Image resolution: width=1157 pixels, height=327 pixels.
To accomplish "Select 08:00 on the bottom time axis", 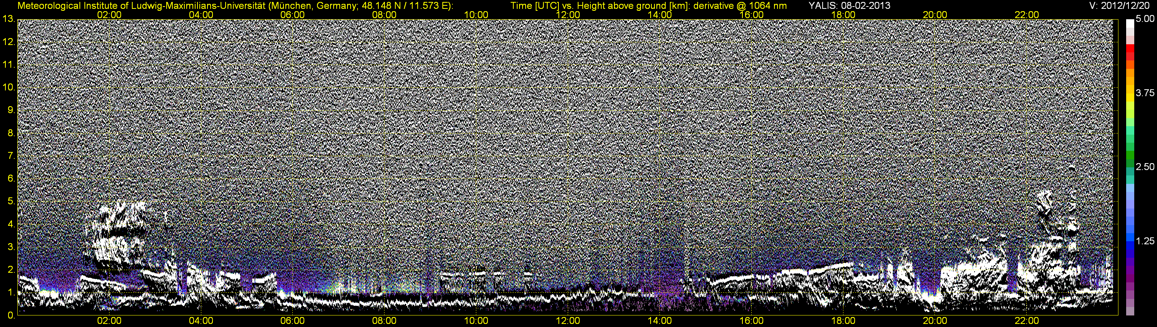I will tap(385, 321).
